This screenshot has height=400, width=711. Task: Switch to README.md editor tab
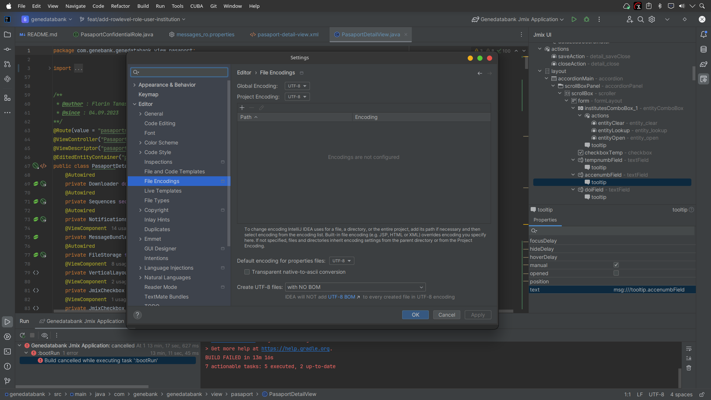pos(39,34)
